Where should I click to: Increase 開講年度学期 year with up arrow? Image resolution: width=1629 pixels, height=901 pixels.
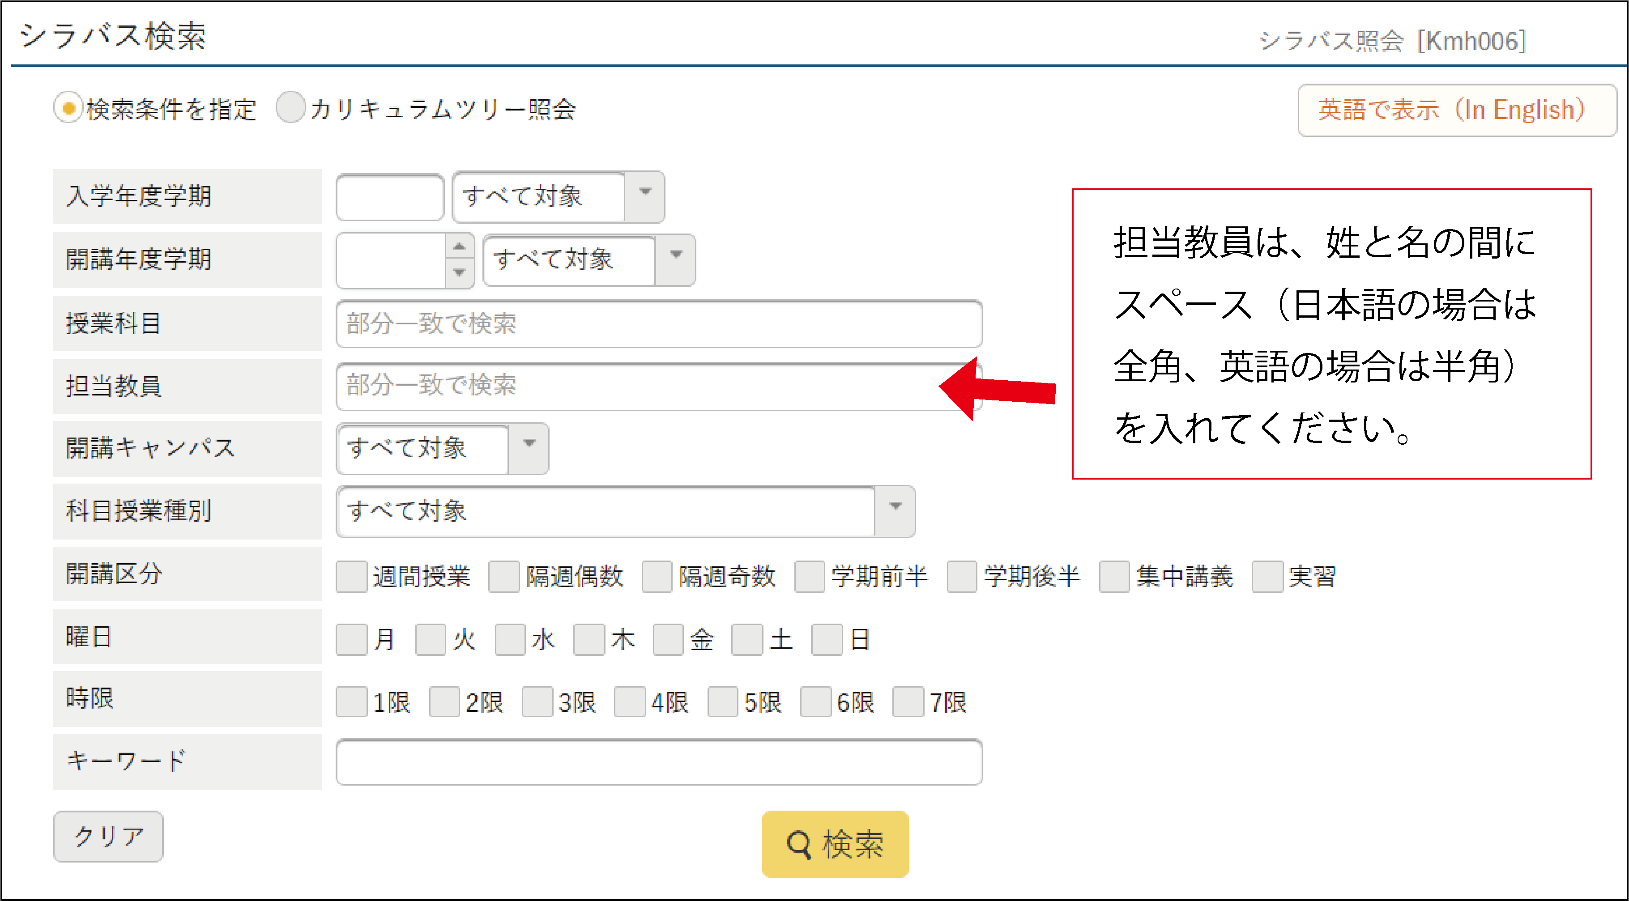(x=460, y=246)
